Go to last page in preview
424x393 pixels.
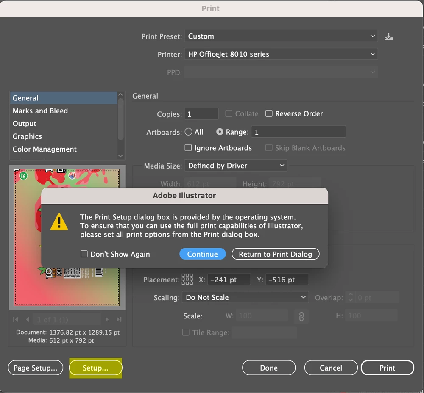(x=119, y=320)
